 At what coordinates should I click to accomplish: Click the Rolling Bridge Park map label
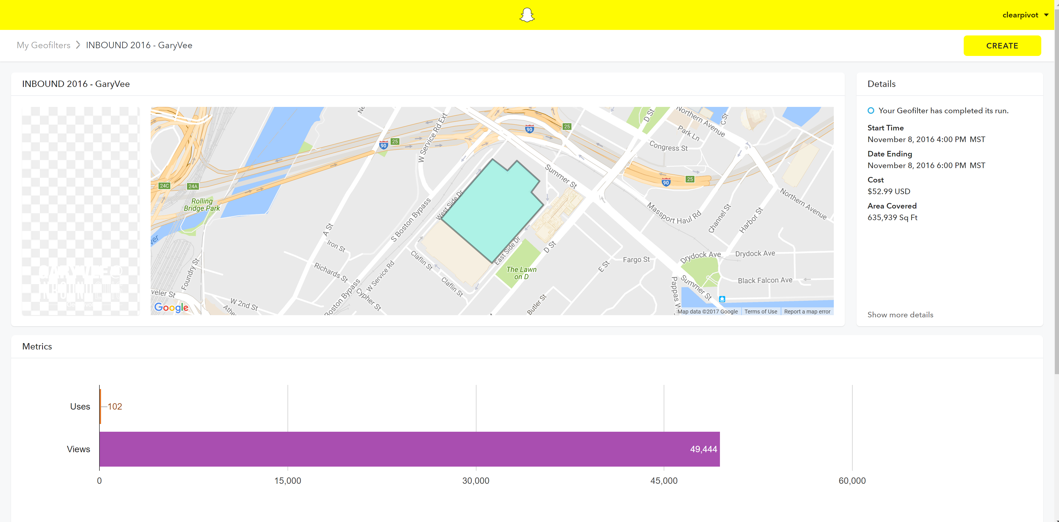[x=202, y=205]
